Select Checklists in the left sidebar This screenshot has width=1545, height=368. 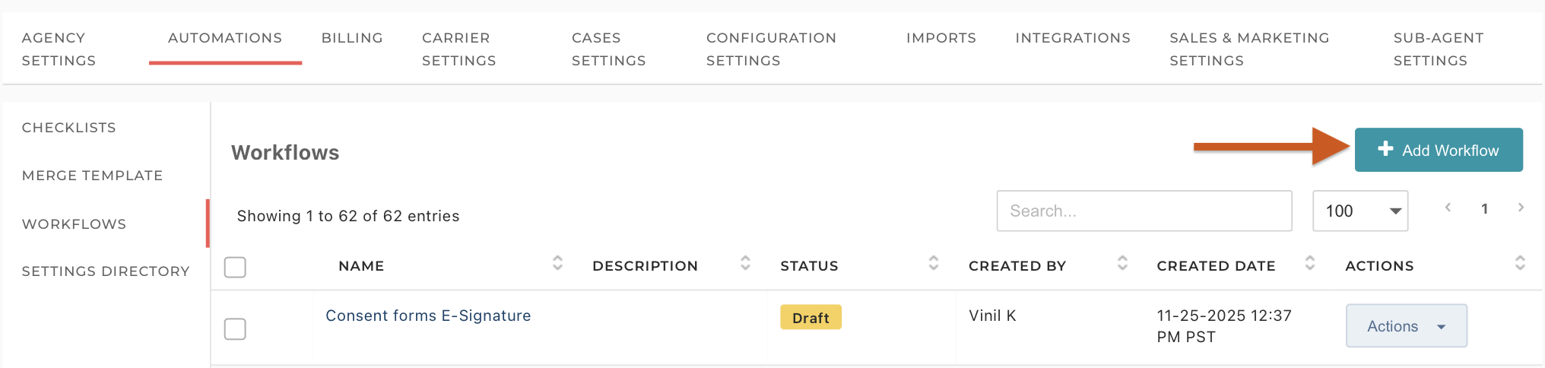coord(69,128)
